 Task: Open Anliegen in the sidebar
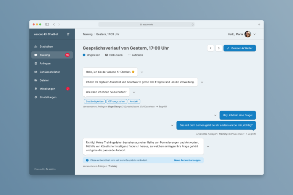tap(52, 64)
